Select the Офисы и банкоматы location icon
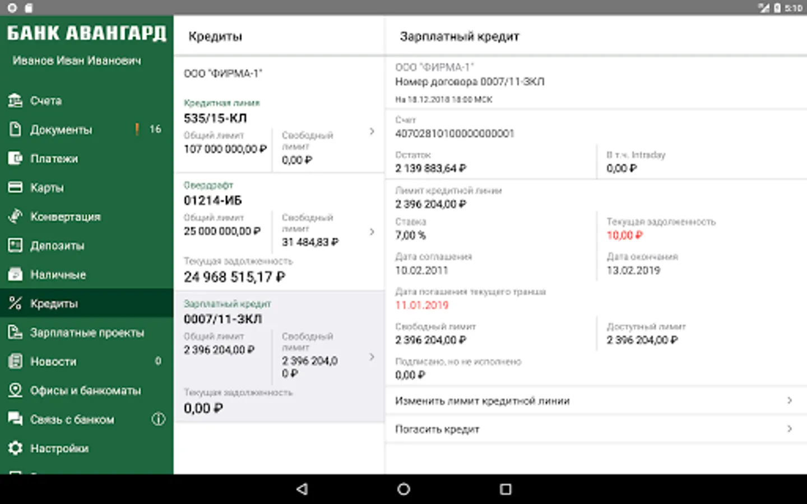The width and height of the screenshot is (807, 504). click(15, 390)
